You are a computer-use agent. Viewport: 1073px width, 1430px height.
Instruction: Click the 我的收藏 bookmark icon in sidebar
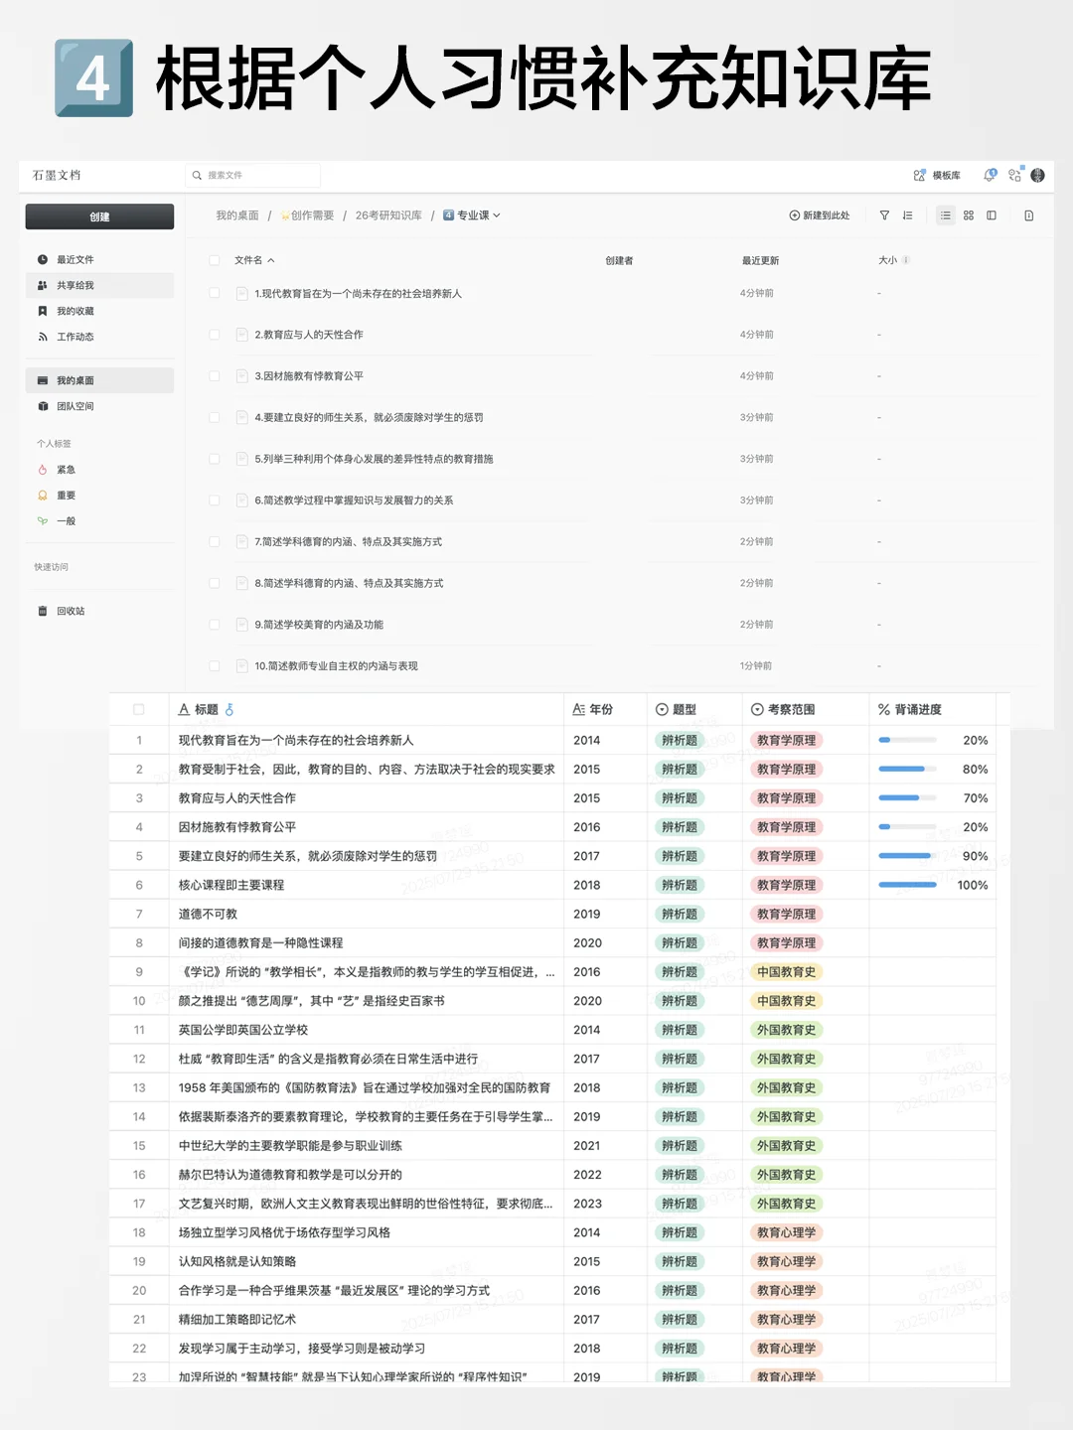(42, 311)
